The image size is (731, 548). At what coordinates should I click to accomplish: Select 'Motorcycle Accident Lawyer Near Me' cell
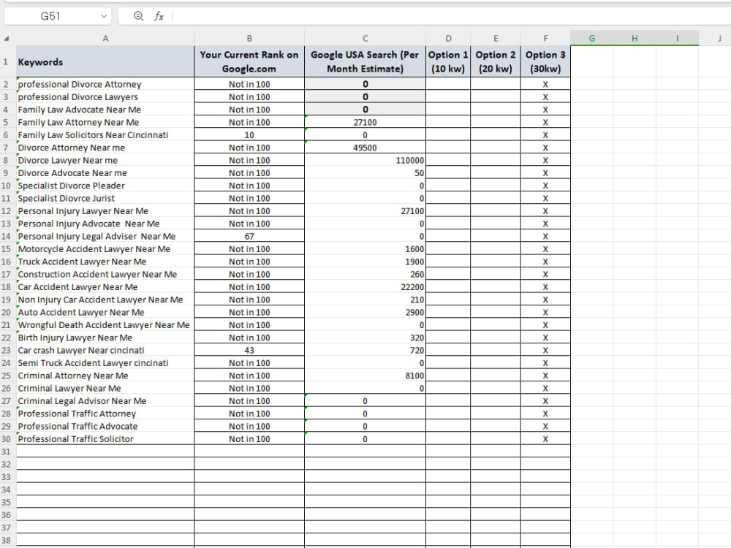(x=105, y=249)
